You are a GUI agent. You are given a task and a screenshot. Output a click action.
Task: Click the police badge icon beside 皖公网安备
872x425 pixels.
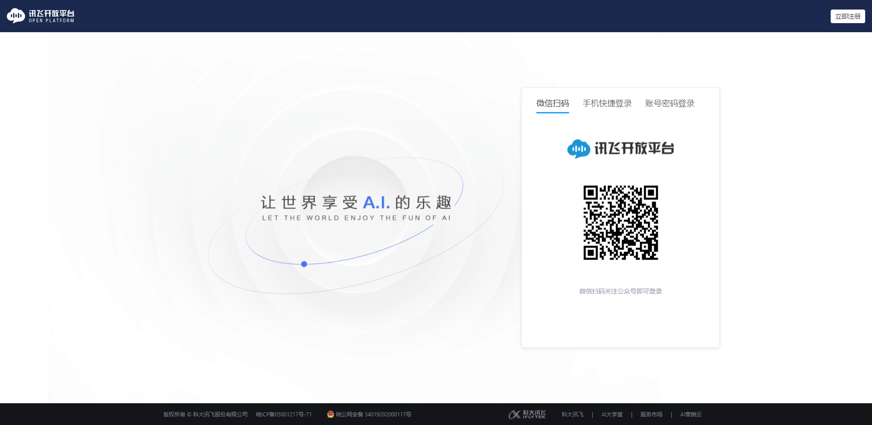pyautogui.click(x=330, y=414)
